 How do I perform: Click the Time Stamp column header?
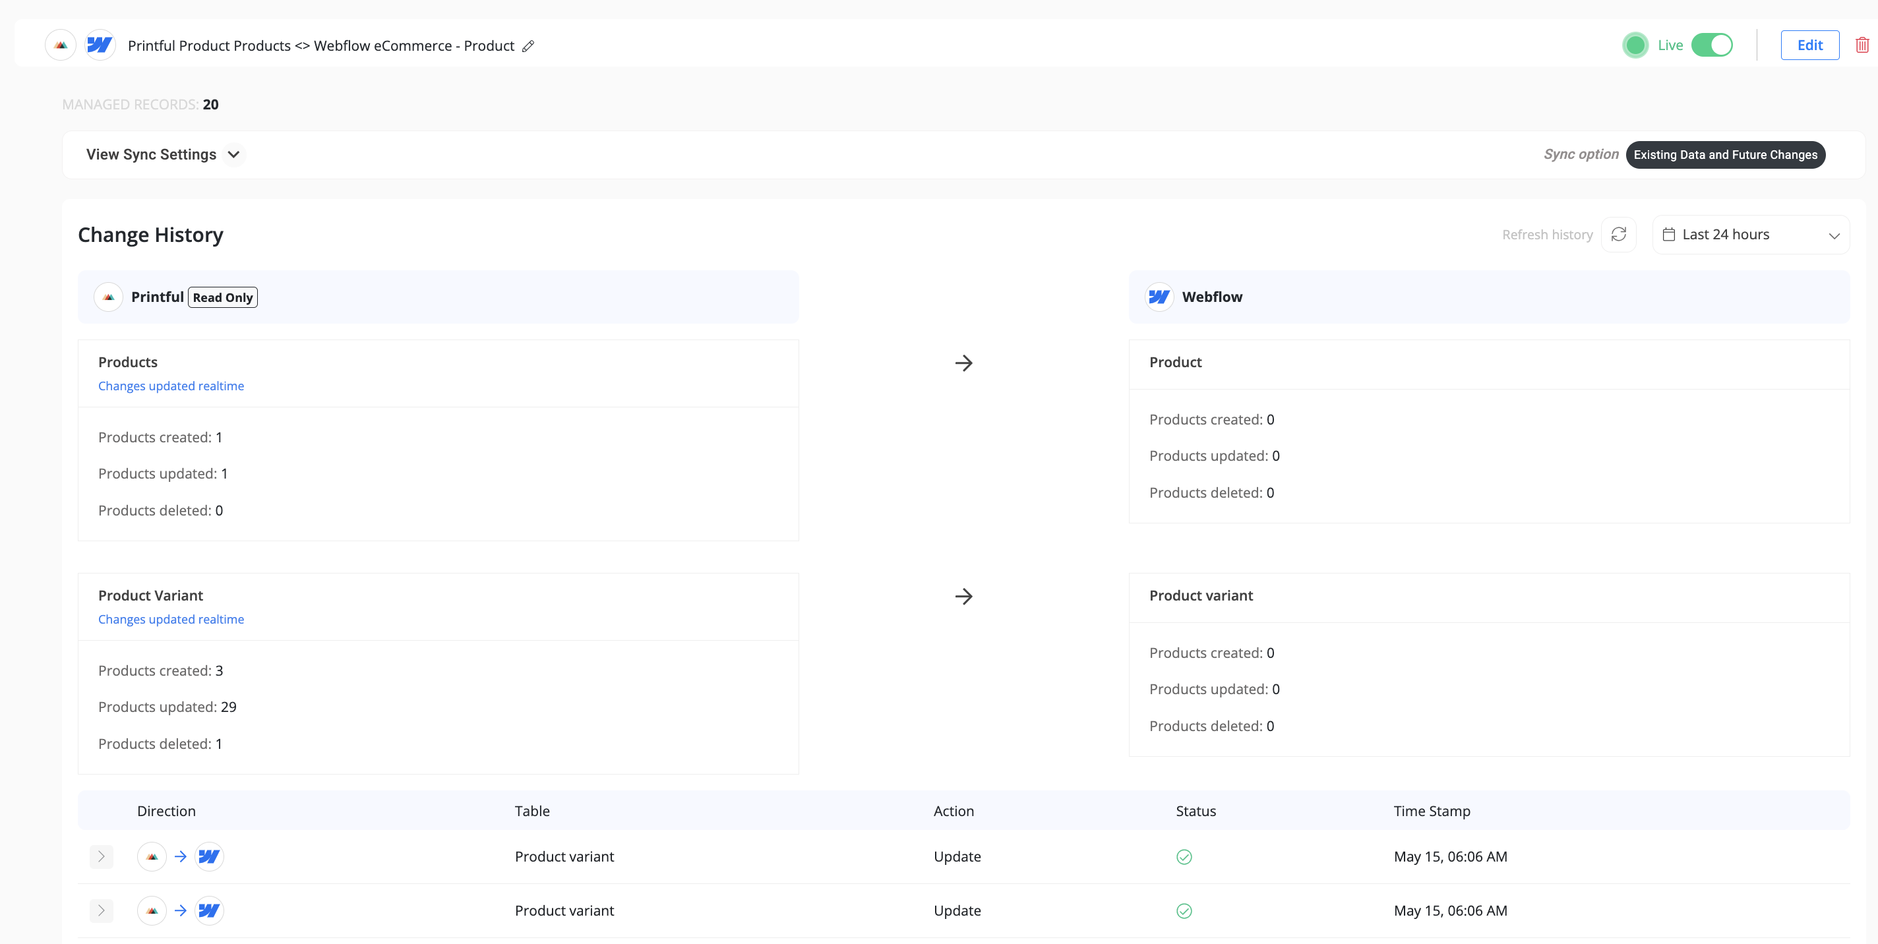(1432, 811)
